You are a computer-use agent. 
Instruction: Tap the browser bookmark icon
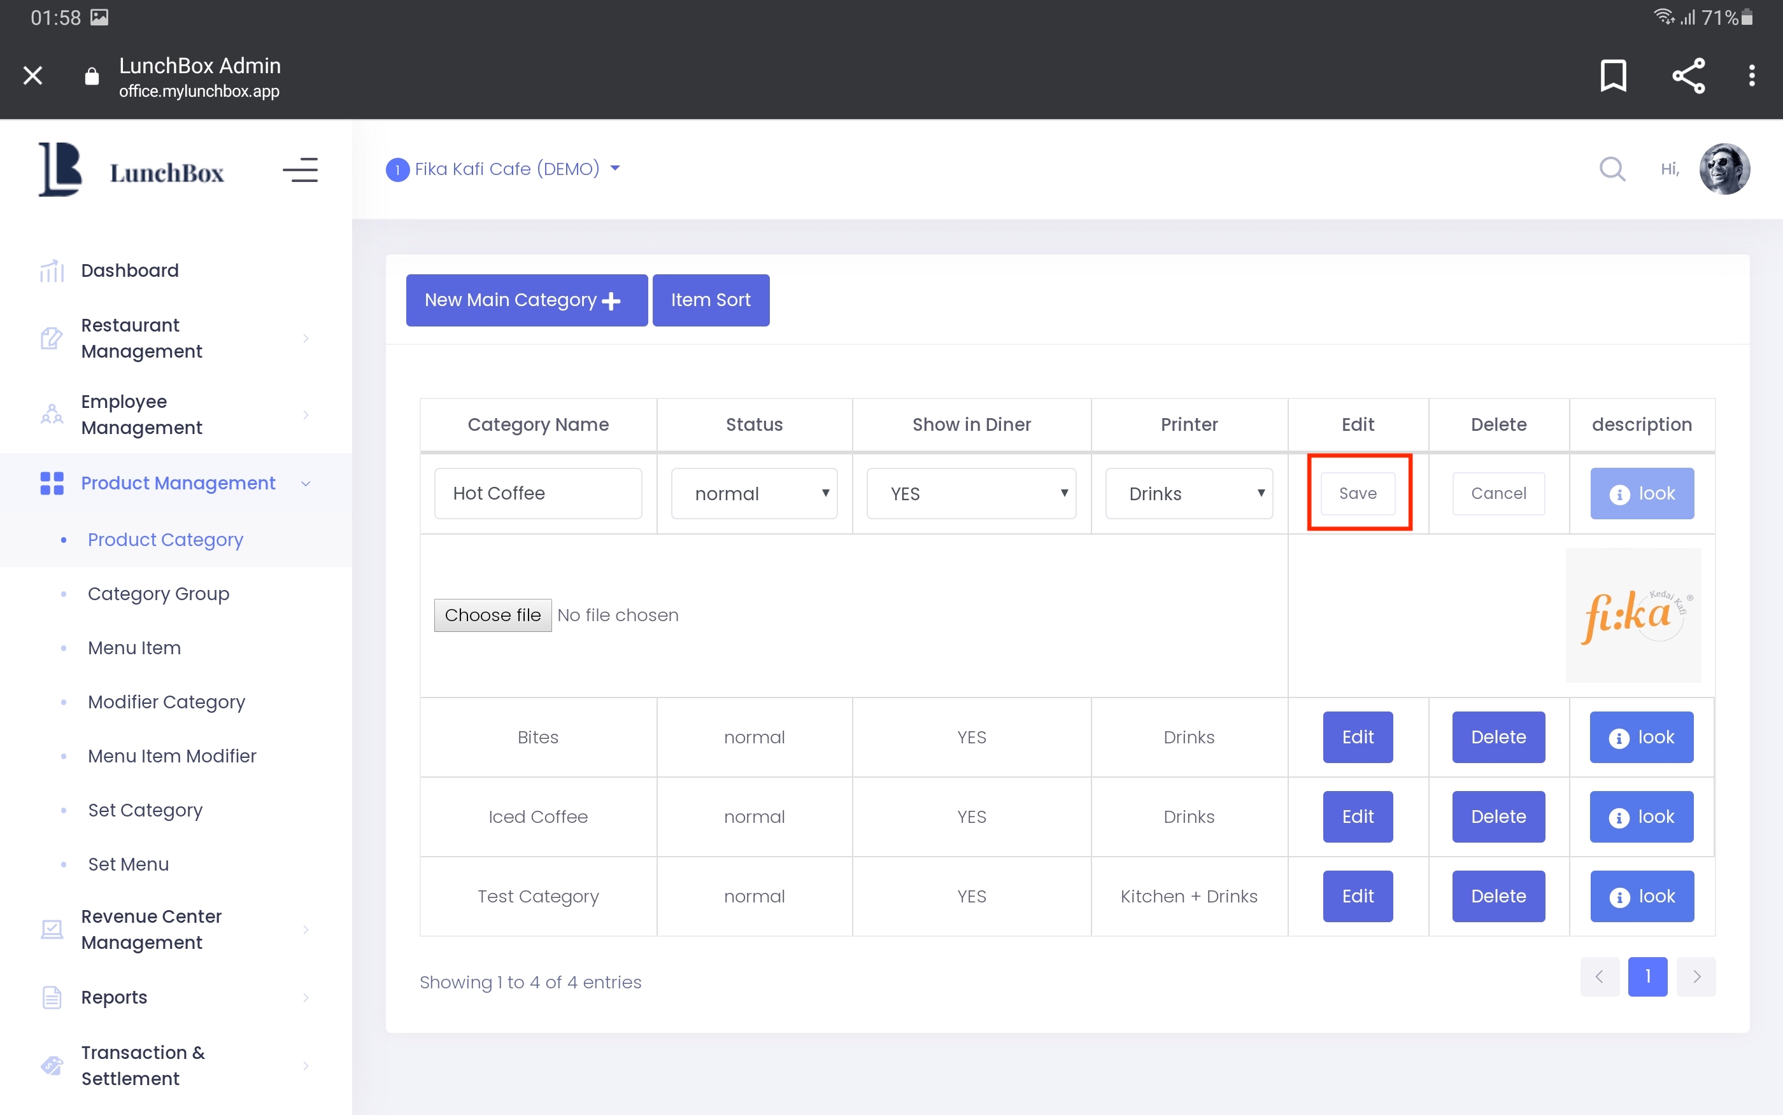tap(1612, 75)
